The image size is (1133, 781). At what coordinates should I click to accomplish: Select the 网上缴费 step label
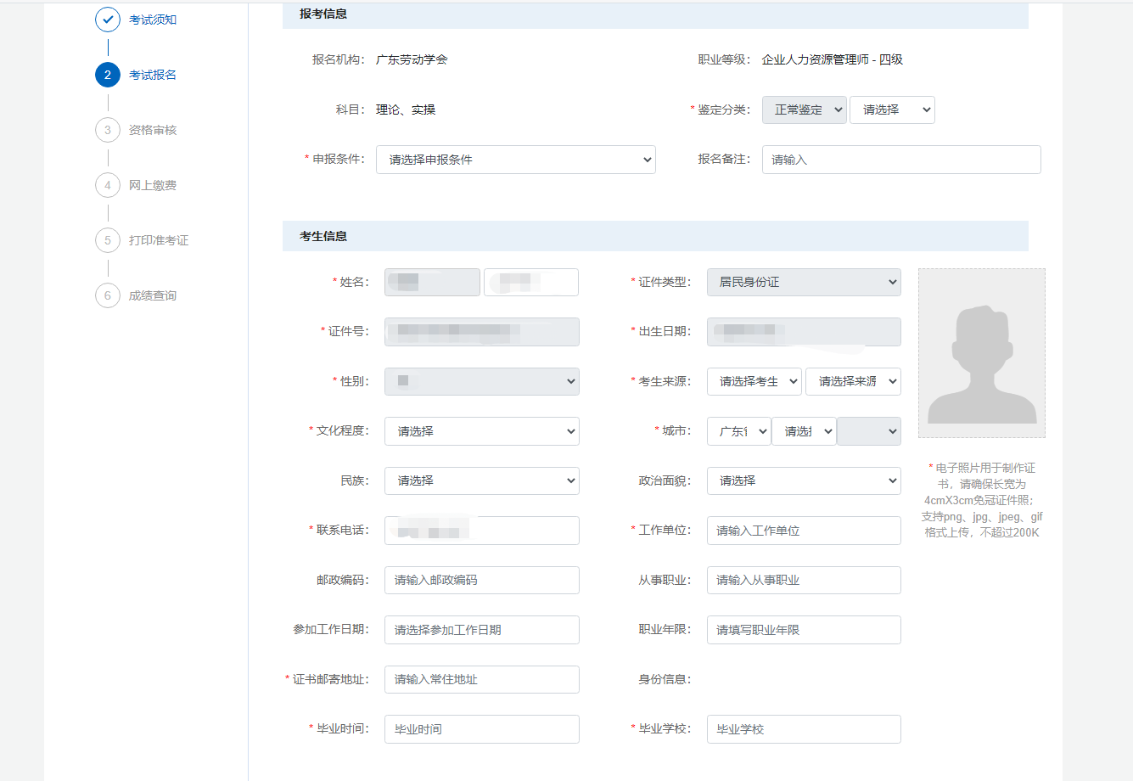click(x=153, y=185)
